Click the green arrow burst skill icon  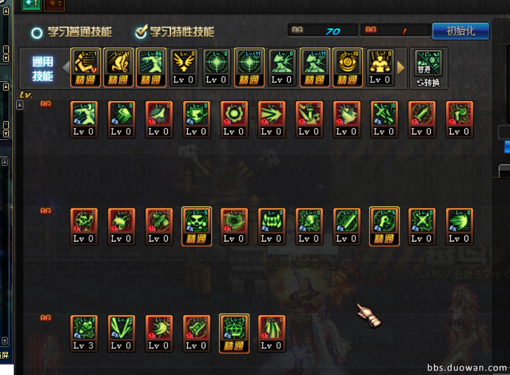(x=272, y=119)
